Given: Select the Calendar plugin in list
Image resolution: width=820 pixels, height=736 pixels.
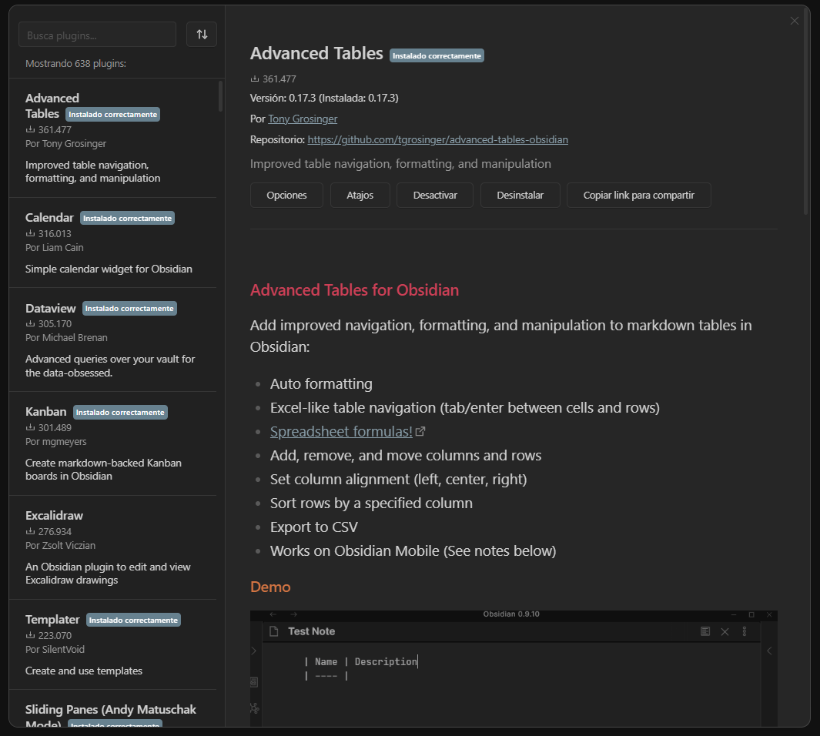Looking at the screenshot, I should click(x=113, y=243).
